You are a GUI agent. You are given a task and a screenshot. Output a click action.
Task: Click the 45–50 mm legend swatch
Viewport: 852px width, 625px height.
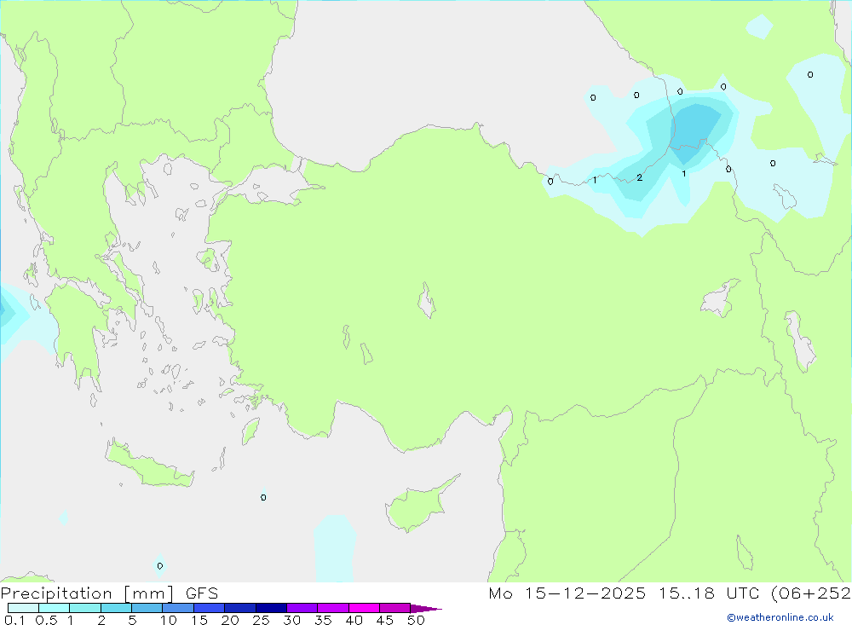(x=395, y=608)
